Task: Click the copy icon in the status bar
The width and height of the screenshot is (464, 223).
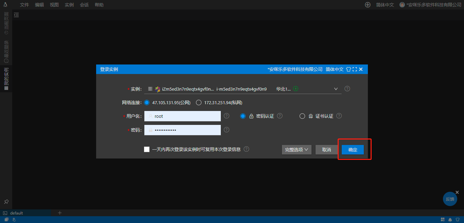Action: coord(6,220)
